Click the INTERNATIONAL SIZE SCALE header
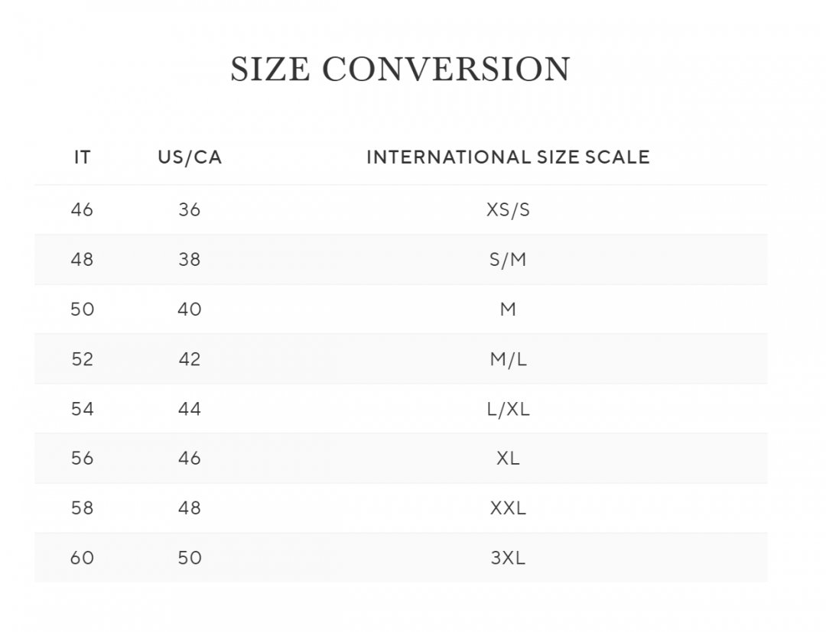Screen dimensions: 826x632 [x=508, y=157]
